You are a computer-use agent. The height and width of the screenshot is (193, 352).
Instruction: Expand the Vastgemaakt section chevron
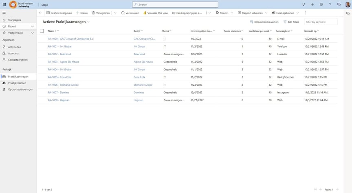pos(32,33)
